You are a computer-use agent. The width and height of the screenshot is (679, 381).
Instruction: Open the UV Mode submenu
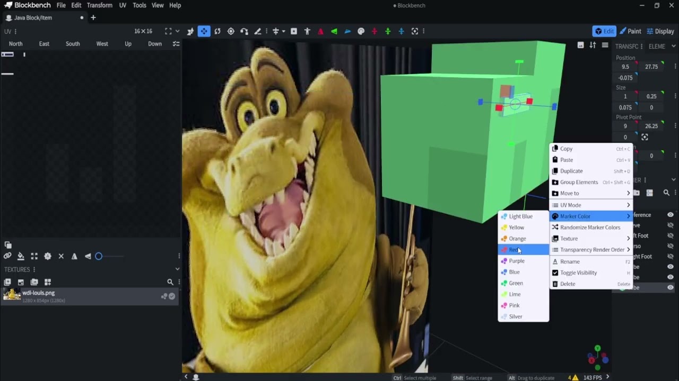591,205
